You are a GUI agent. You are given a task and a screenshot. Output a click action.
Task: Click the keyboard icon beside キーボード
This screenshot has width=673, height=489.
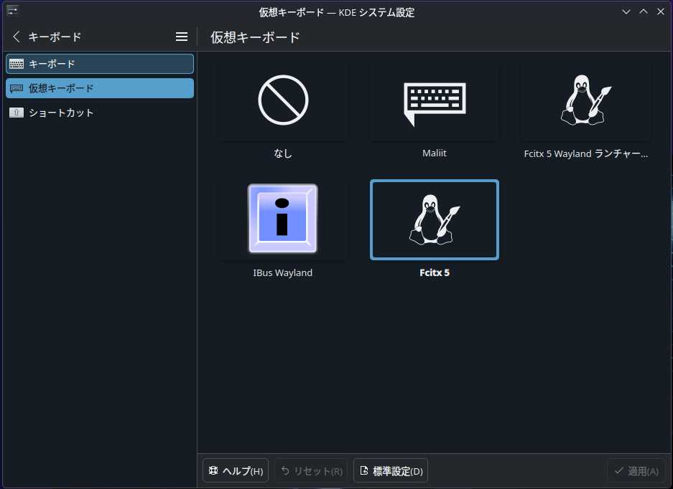[17, 64]
